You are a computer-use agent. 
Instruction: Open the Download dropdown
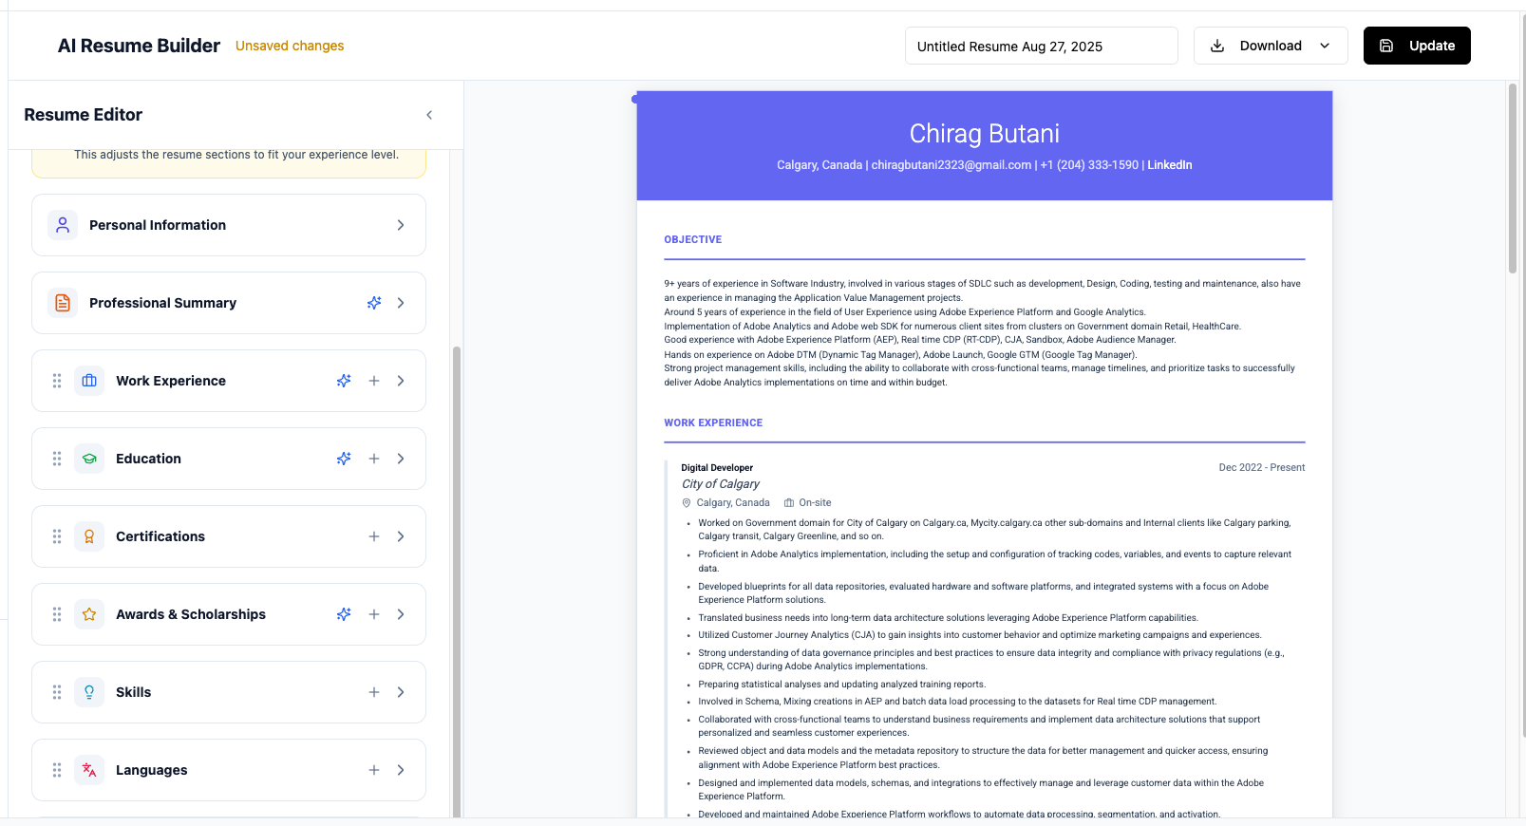coord(1271,46)
